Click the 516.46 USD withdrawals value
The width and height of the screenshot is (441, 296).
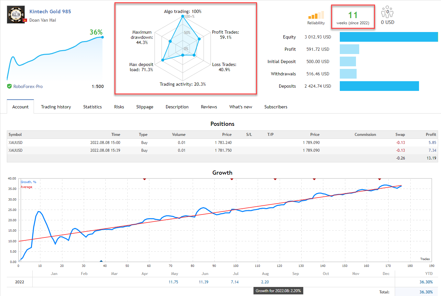tap(318, 74)
